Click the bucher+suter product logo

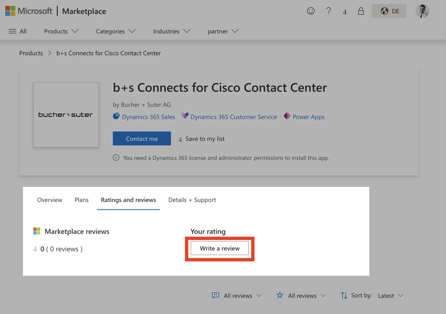(x=66, y=115)
